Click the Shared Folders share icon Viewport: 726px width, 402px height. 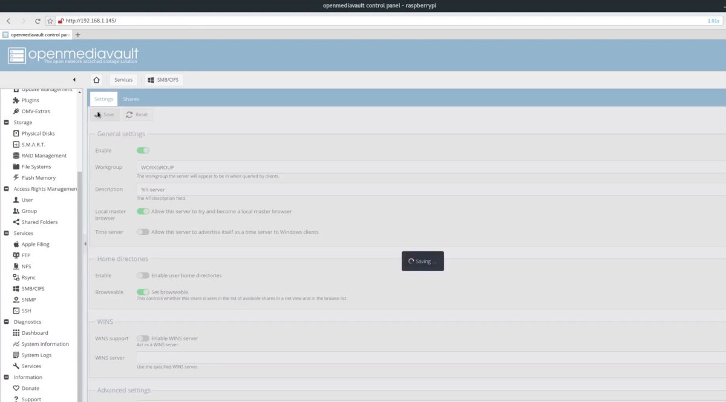coord(16,222)
